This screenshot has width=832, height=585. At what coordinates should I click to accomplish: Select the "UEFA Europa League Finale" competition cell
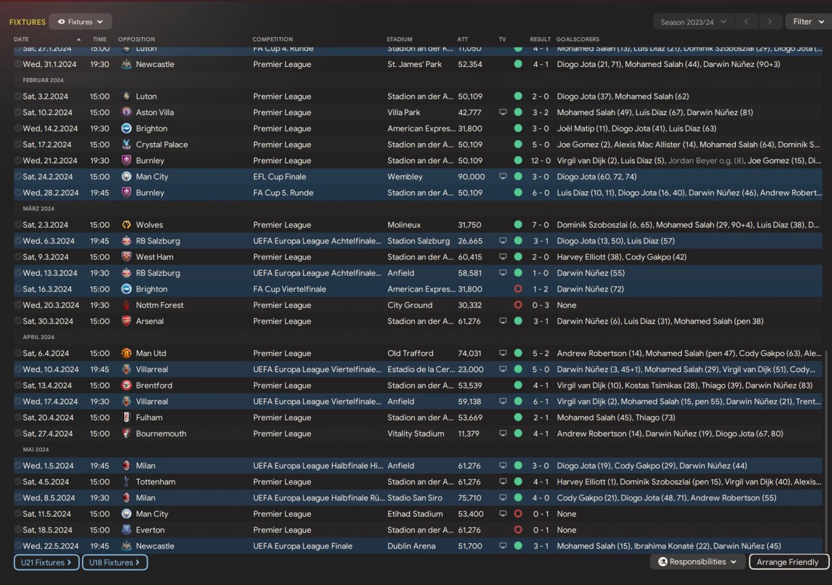click(x=303, y=547)
